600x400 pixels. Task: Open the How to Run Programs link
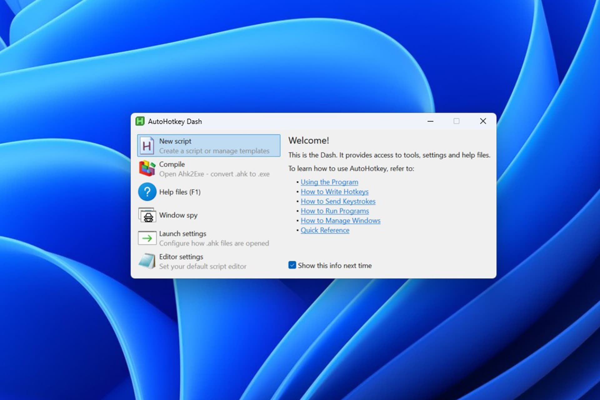click(x=335, y=211)
